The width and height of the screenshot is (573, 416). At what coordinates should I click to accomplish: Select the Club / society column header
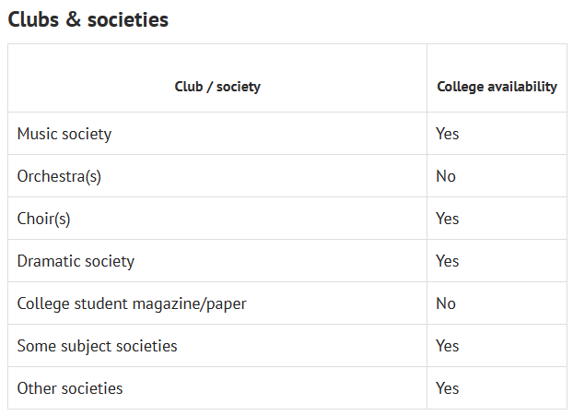pyautogui.click(x=217, y=87)
